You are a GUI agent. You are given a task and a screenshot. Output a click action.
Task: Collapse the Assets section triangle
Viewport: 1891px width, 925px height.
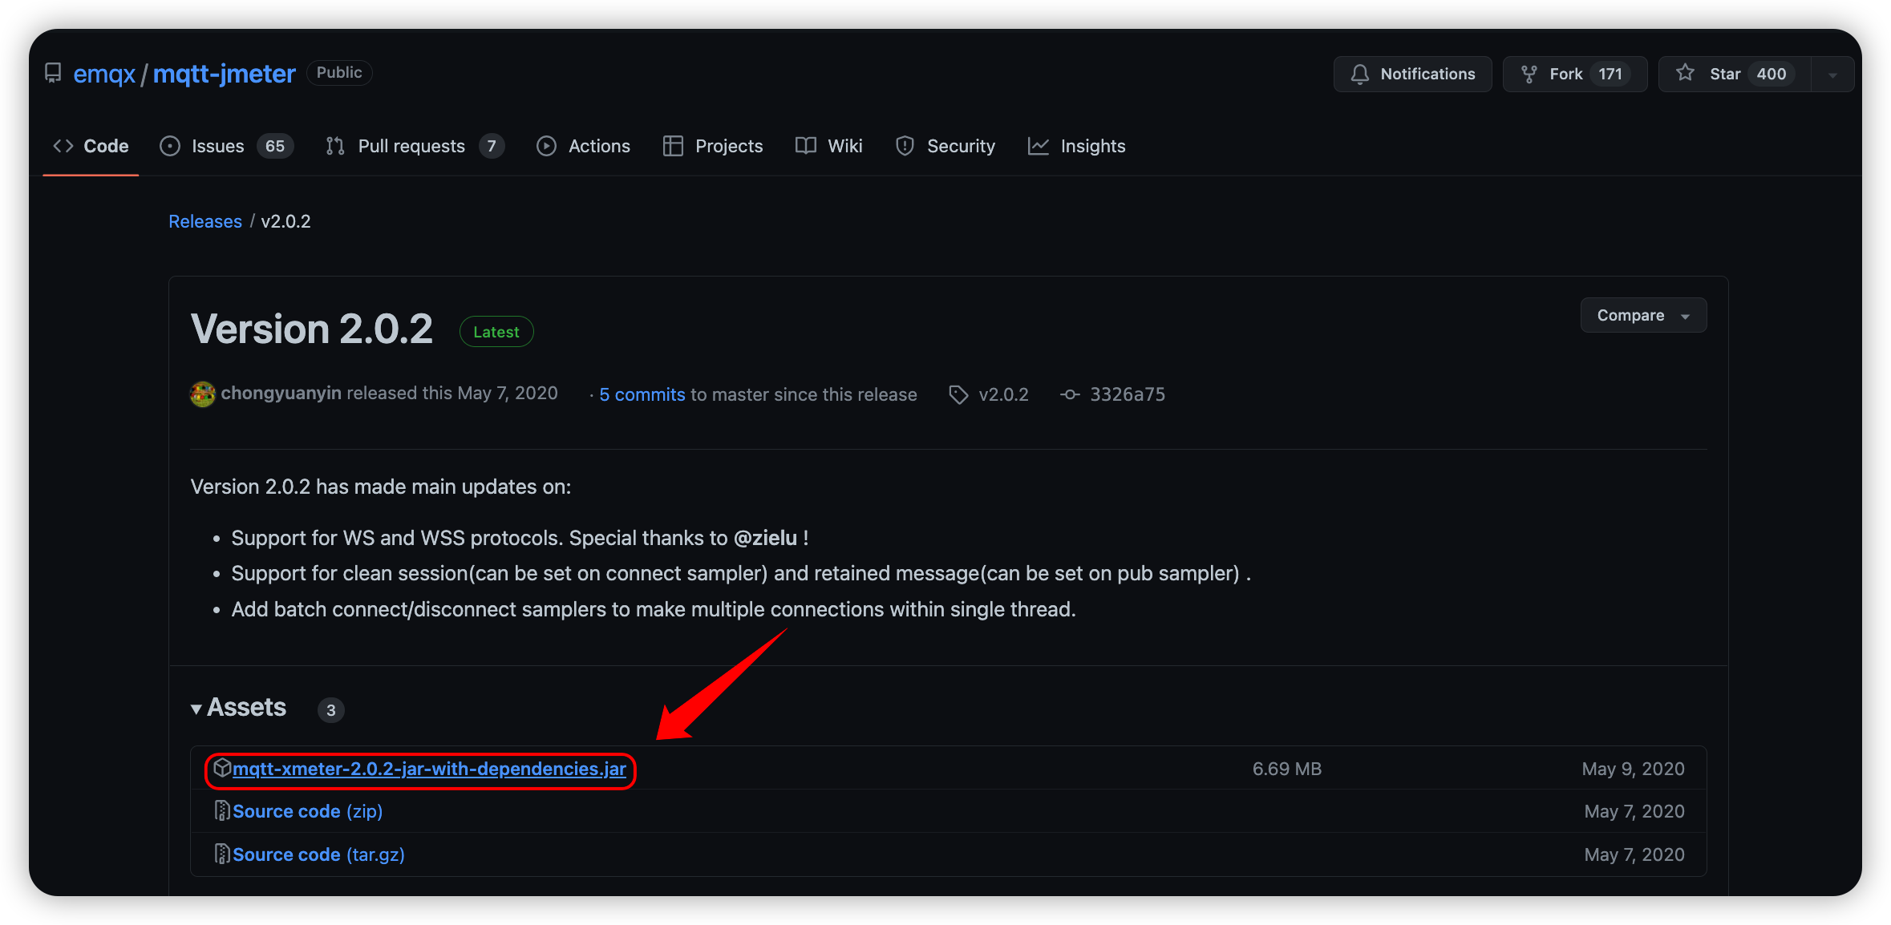[196, 709]
